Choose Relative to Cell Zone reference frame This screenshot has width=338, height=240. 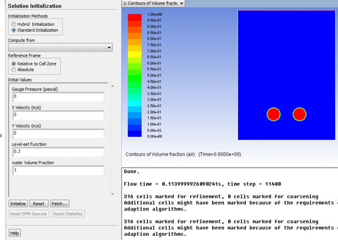14,64
